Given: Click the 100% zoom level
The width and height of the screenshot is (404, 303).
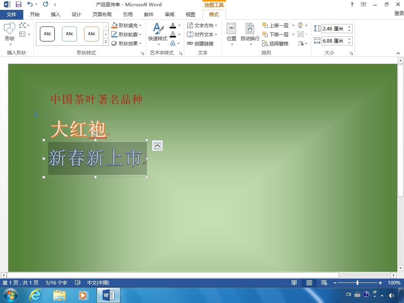Looking at the screenshot, I should [394, 282].
